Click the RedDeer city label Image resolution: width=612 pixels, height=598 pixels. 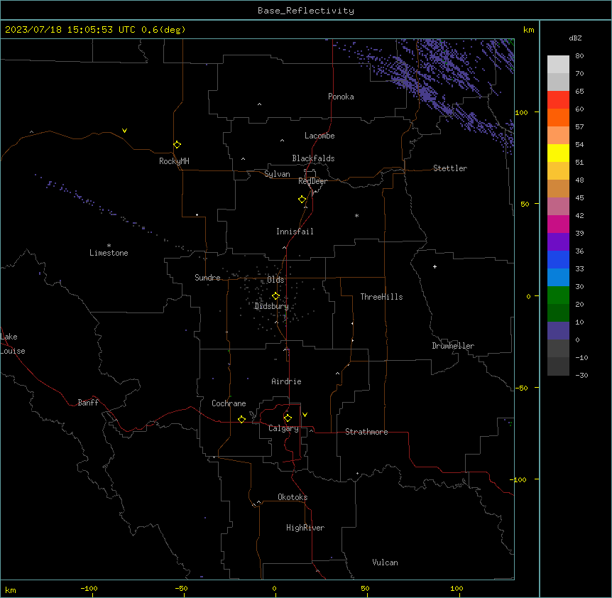312,181
